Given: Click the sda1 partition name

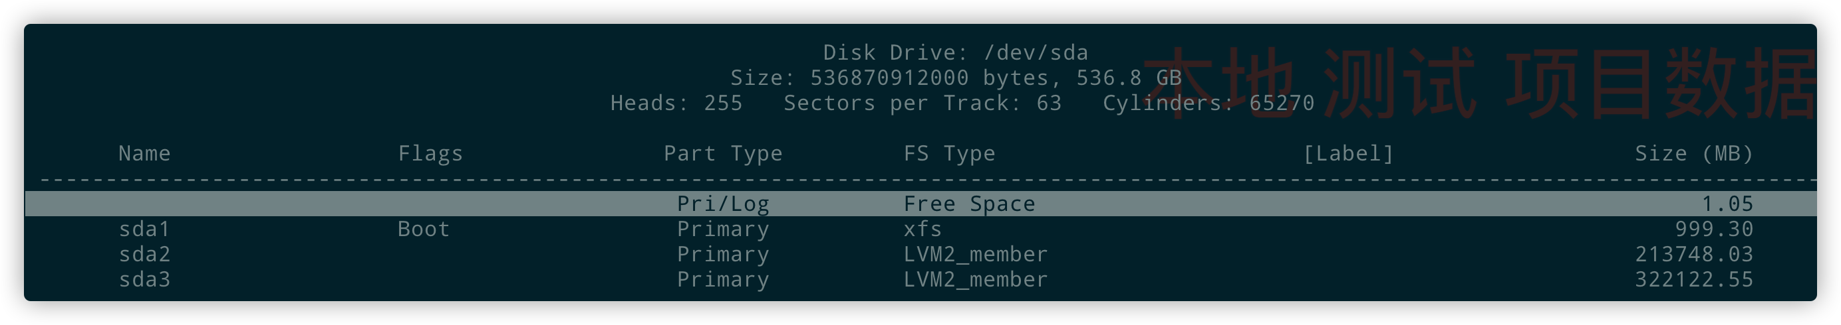Looking at the screenshot, I should [x=144, y=229].
